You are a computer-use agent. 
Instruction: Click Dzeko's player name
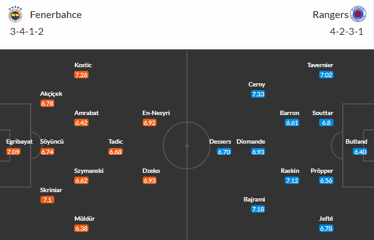coord(151,171)
